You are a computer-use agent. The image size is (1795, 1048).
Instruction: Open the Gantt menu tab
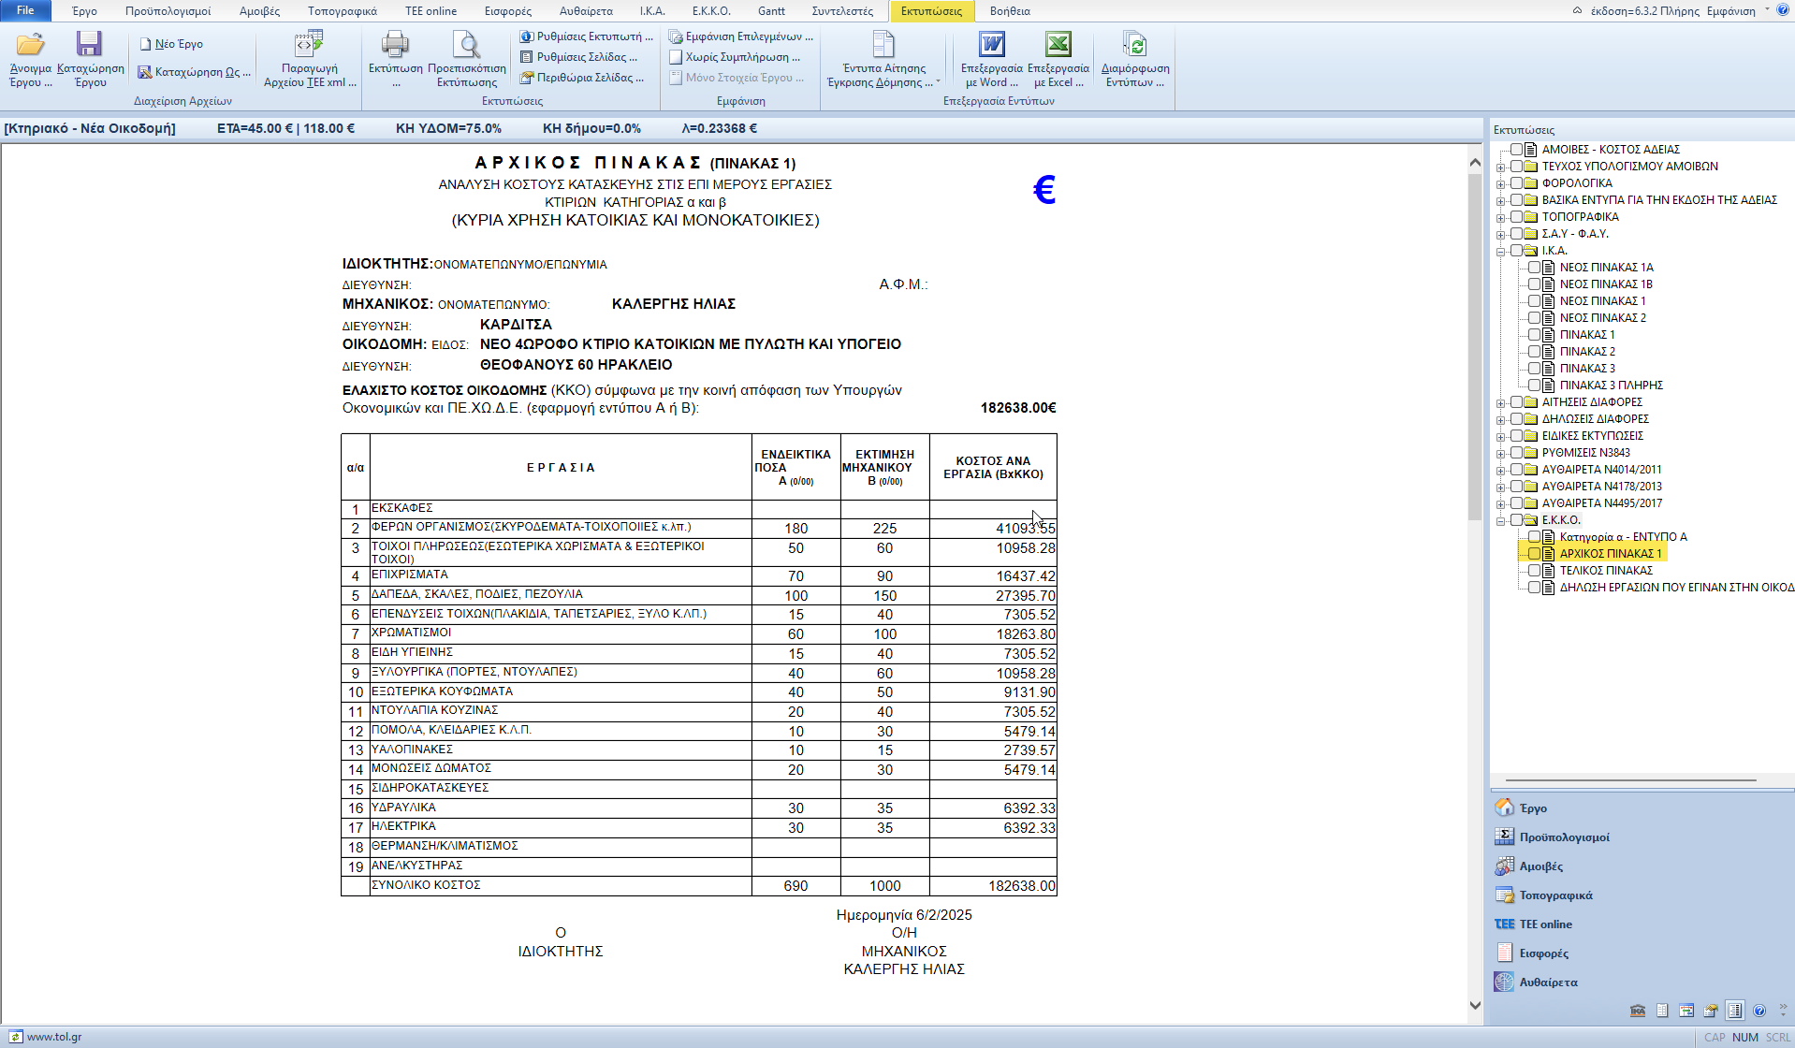(x=771, y=11)
